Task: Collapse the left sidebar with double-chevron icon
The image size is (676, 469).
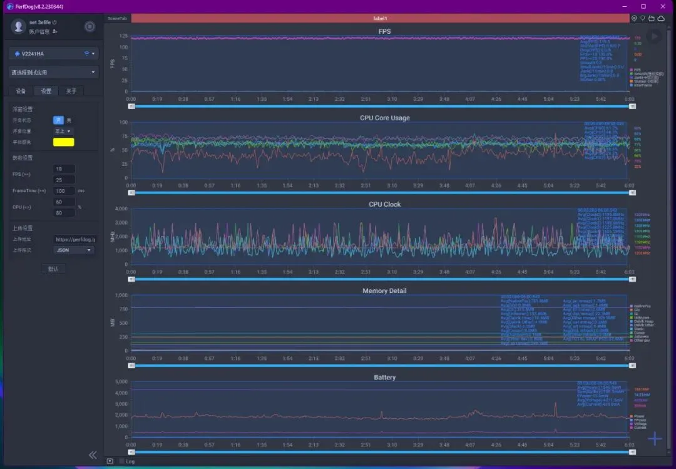Action: point(93,455)
